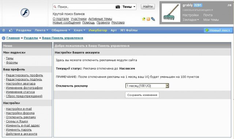Open Инкубатор in the navigation bar
The image size is (234, 139).
(x=98, y=30)
